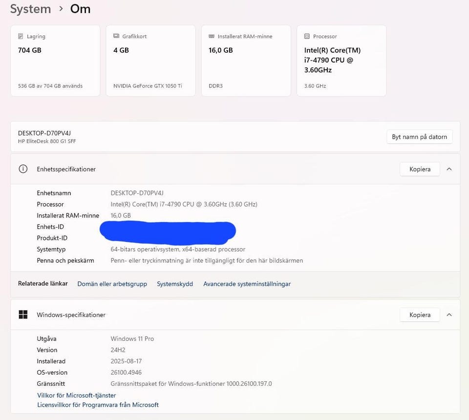Viewport: 469px width, 420px height.
Task: Click the Penna och pekskärm value text
Action: tap(207, 260)
